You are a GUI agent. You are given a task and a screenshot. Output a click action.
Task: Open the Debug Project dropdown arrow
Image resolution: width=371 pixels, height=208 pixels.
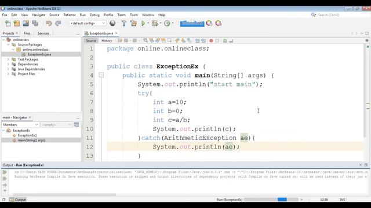[161, 23]
